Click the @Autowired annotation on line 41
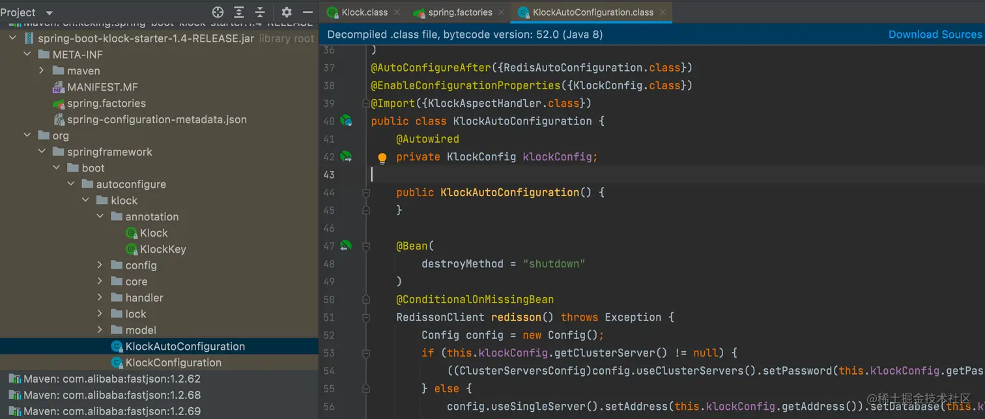The width and height of the screenshot is (985, 419). pos(427,139)
